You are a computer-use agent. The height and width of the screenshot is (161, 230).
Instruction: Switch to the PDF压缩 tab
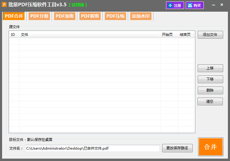pos(115,16)
